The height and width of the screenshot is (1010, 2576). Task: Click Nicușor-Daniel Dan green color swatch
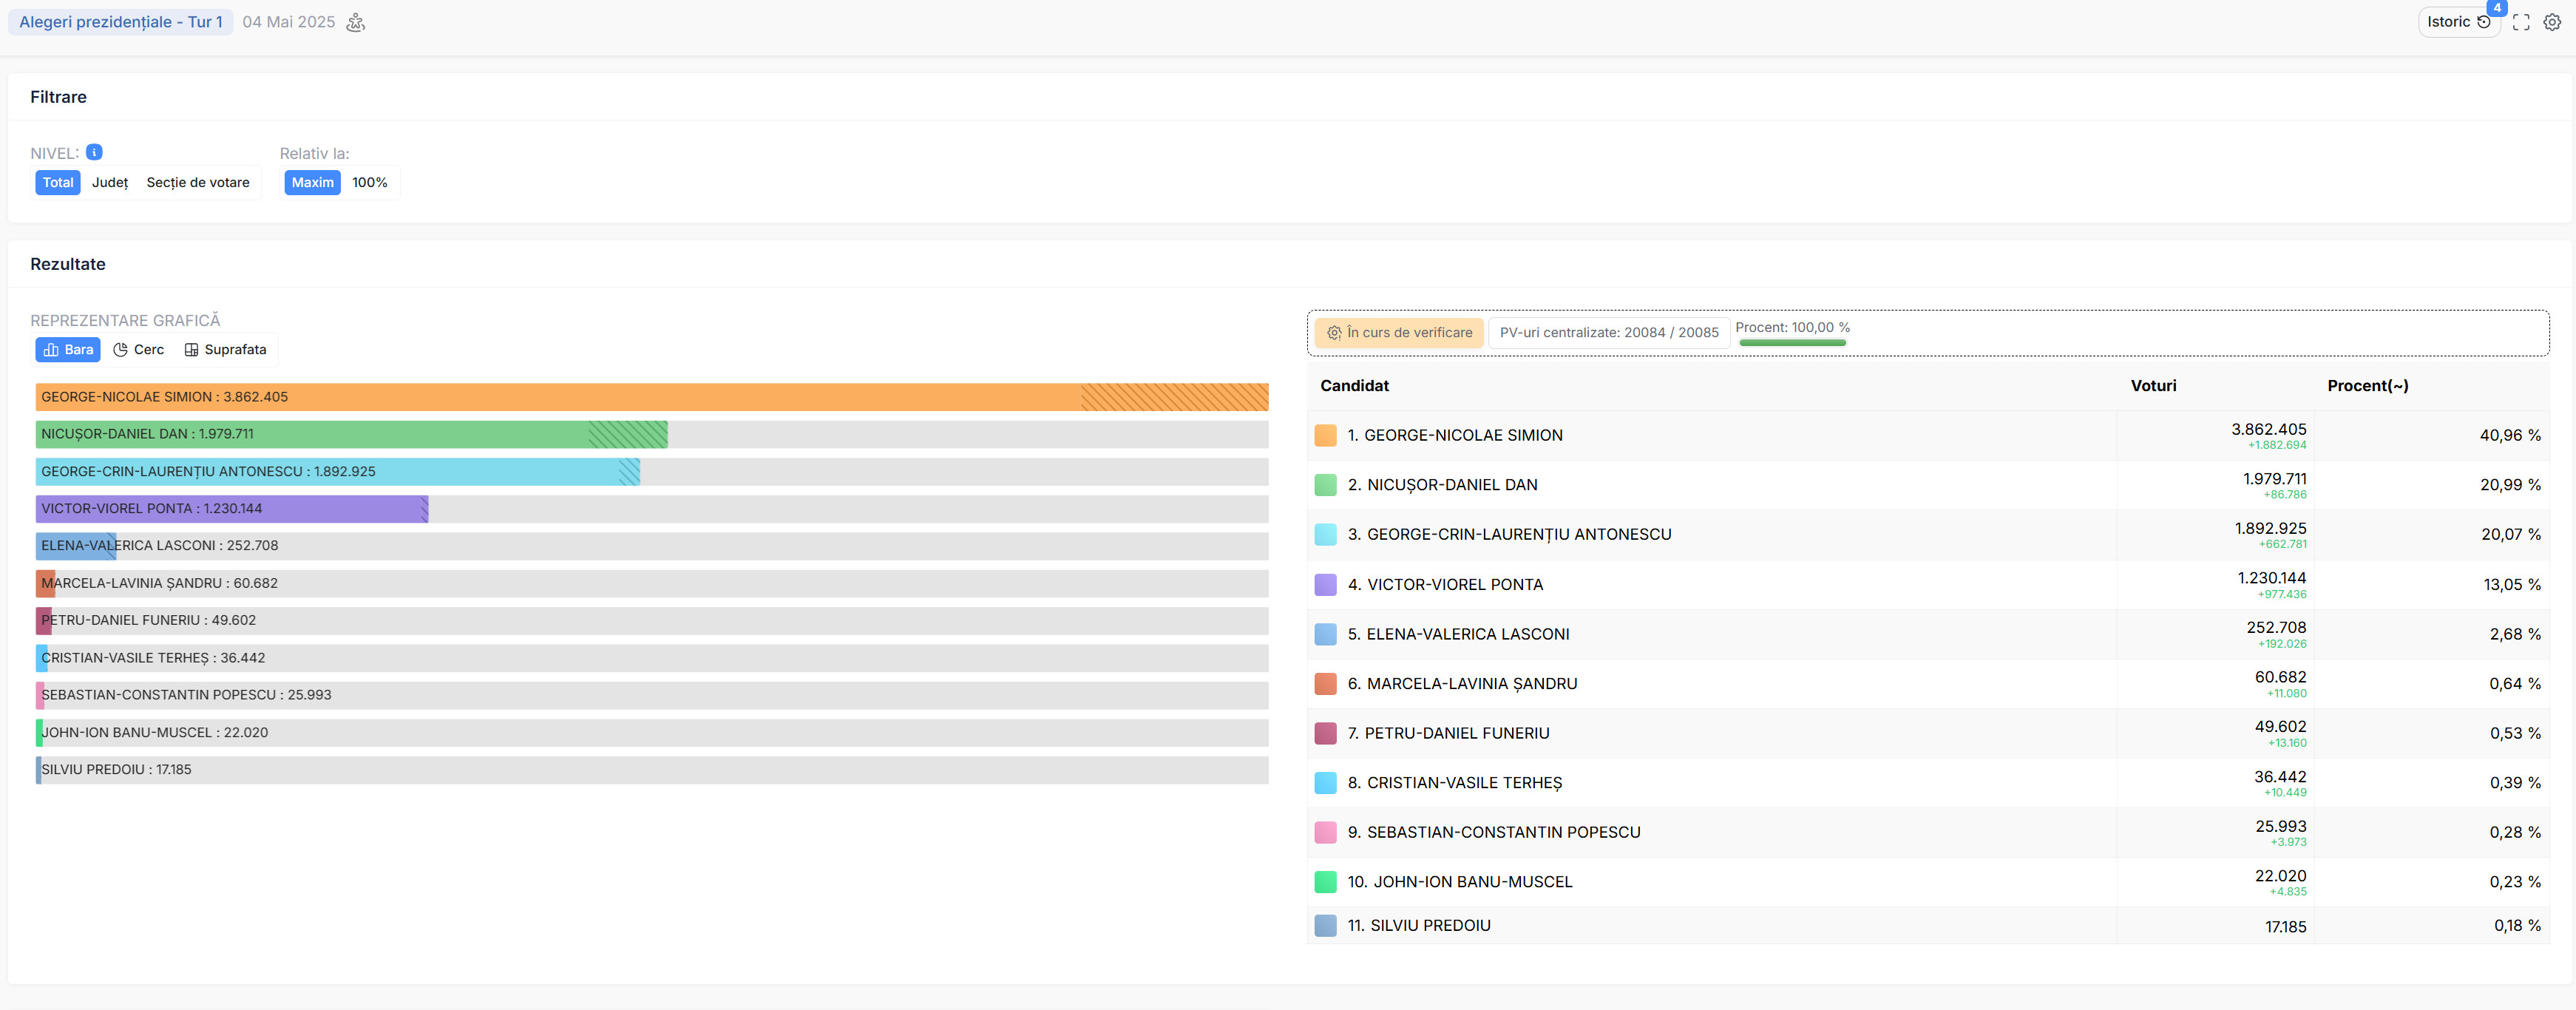point(1325,485)
